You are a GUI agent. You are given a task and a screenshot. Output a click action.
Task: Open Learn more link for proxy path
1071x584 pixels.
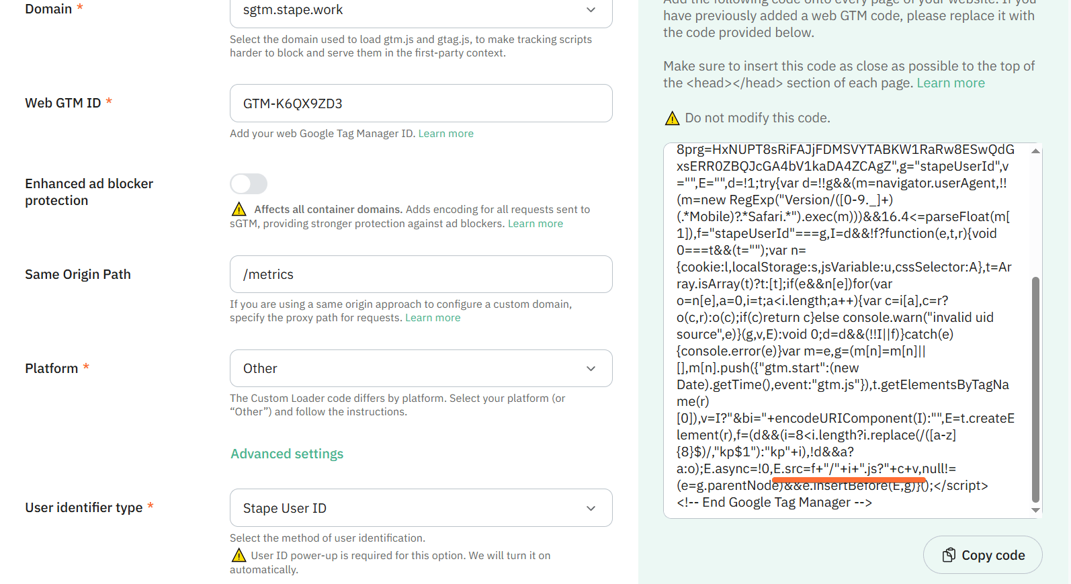(433, 318)
